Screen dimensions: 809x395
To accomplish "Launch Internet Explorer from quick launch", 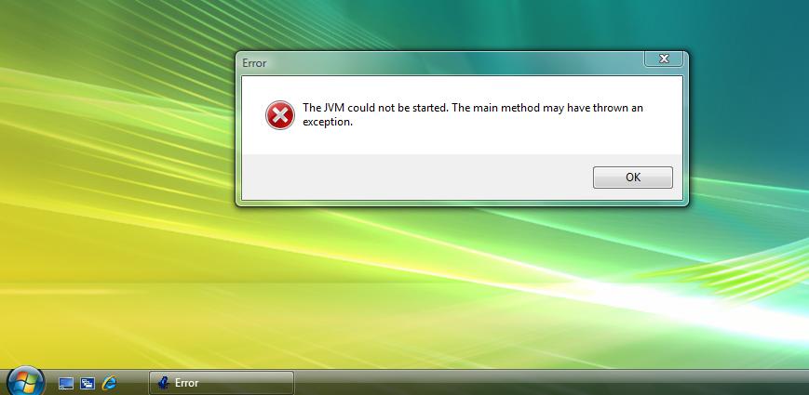I will pyautogui.click(x=109, y=383).
